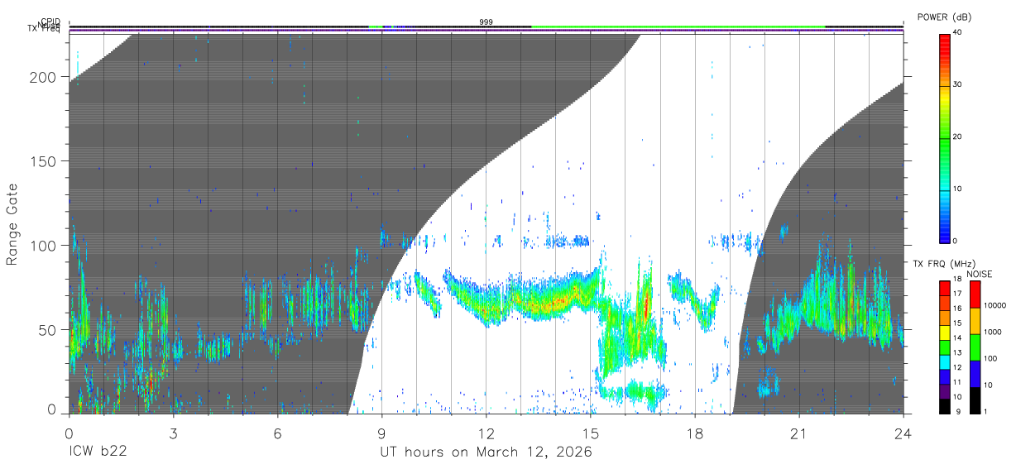1016x469 pixels.
Task: Click the TX Freq row label
Action: pyautogui.click(x=43, y=30)
